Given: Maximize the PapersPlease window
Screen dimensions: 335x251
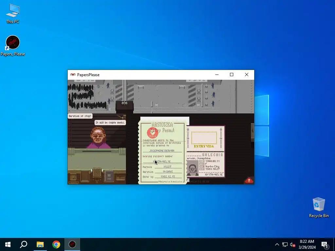Looking at the screenshot, I should pyautogui.click(x=232, y=75).
